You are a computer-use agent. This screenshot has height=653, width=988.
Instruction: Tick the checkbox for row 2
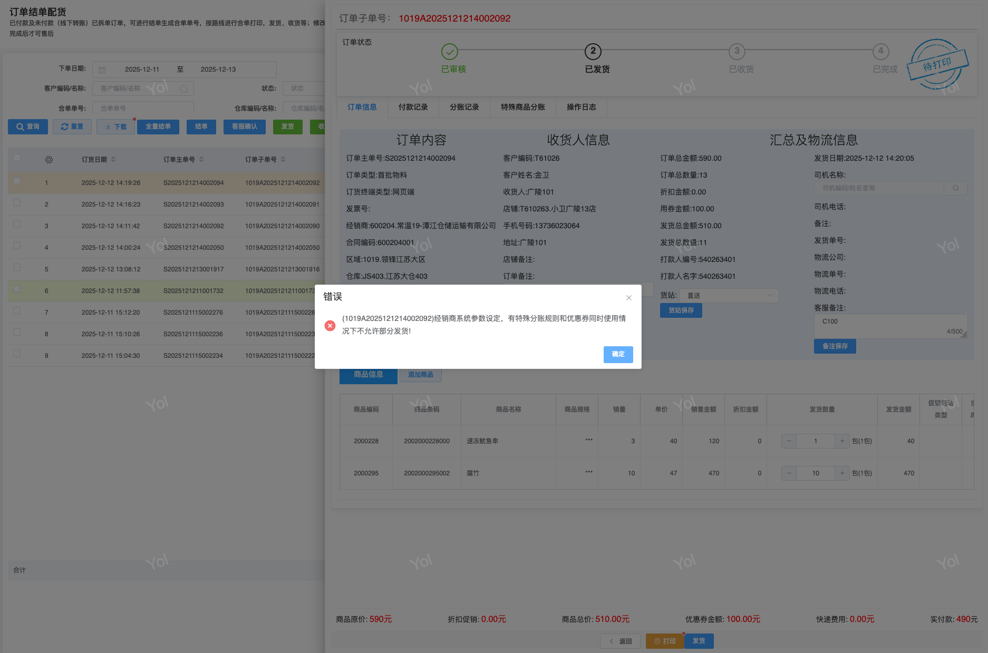(x=17, y=203)
